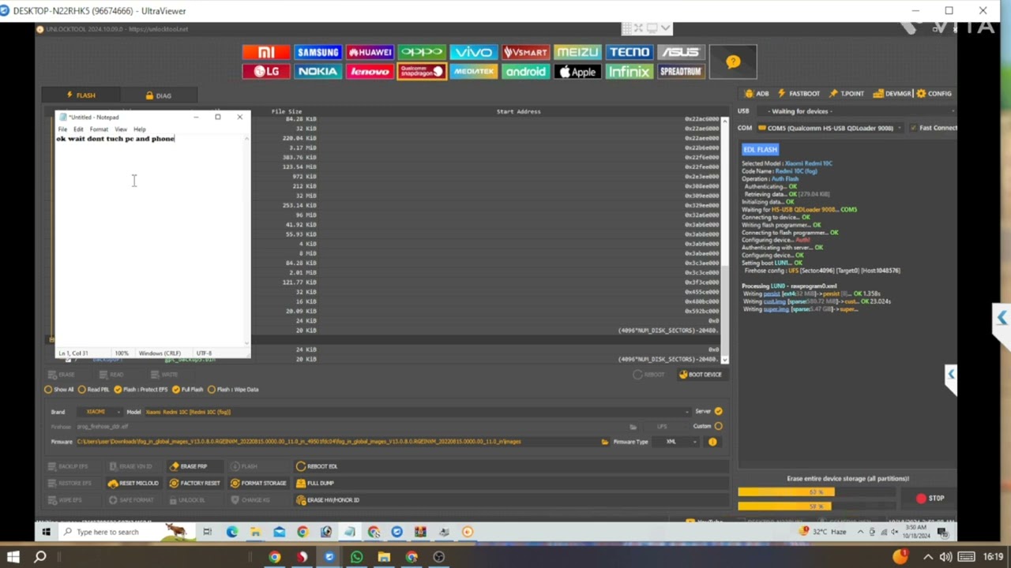Open the COM5 port dropdown
1011x568 pixels.
click(830, 128)
